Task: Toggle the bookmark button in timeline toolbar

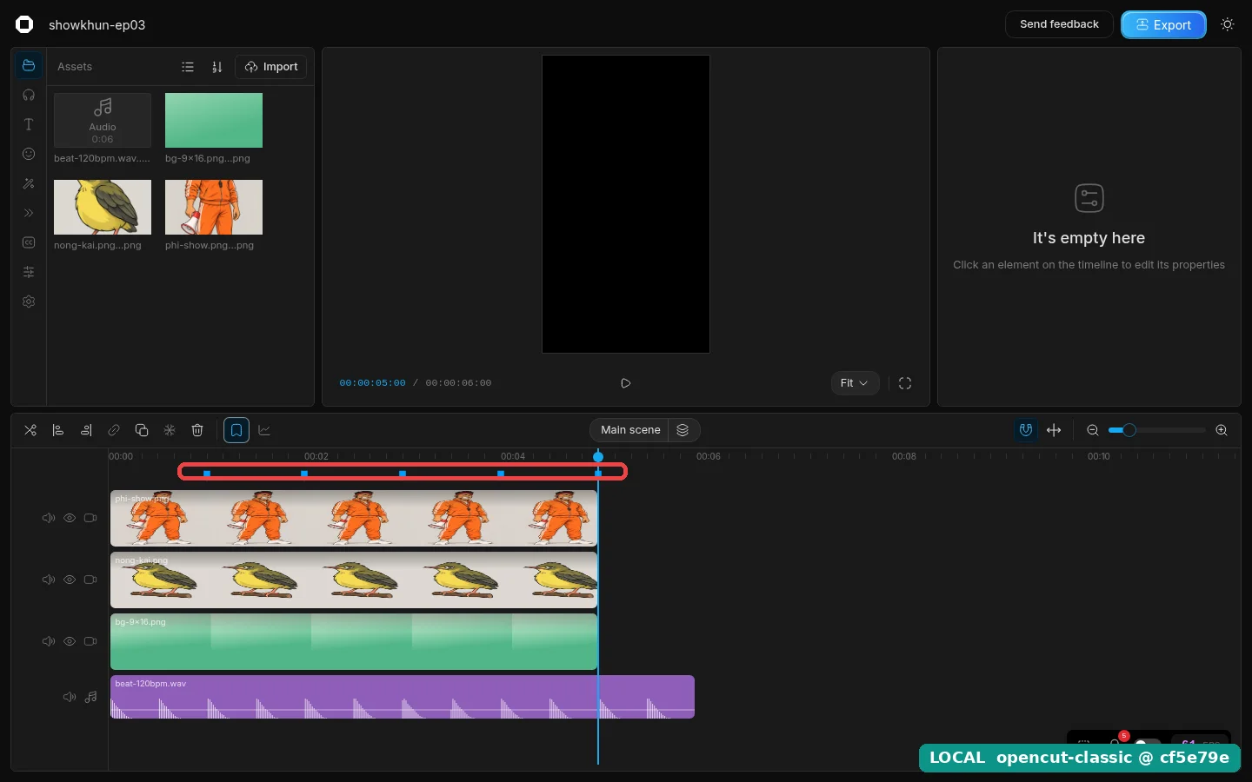Action: point(236,430)
